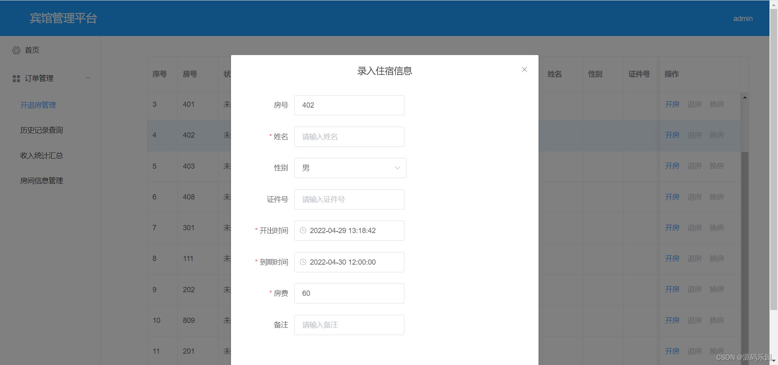Click the 姓名 name input field
The width and height of the screenshot is (778, 365).
tap(349, 136)
